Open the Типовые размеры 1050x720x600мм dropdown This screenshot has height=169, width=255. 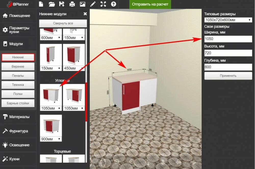click(x=228, y=20)
